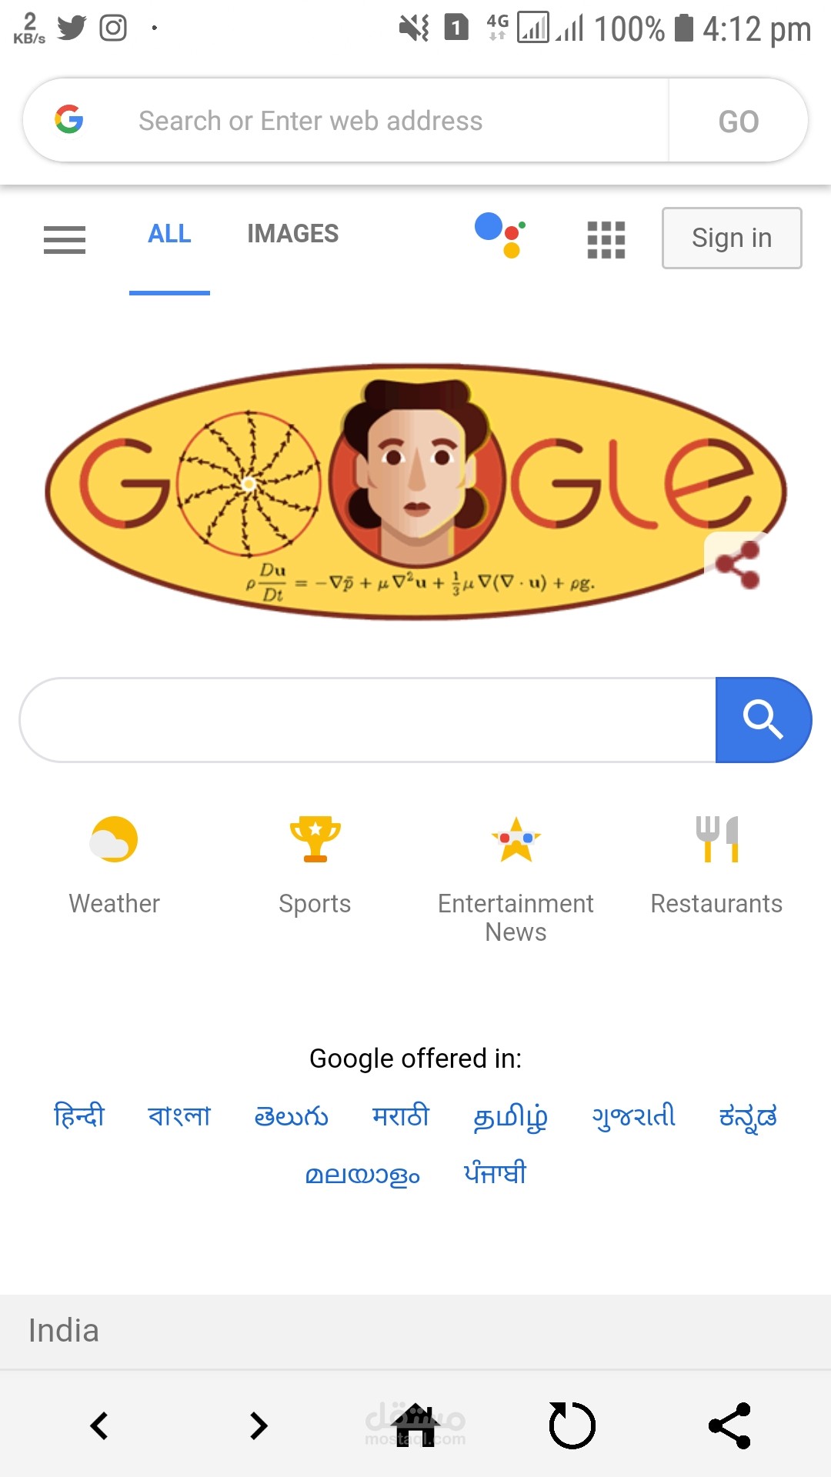
Task: Reload the page with the refresh icon
Action: click(572, 1425)
